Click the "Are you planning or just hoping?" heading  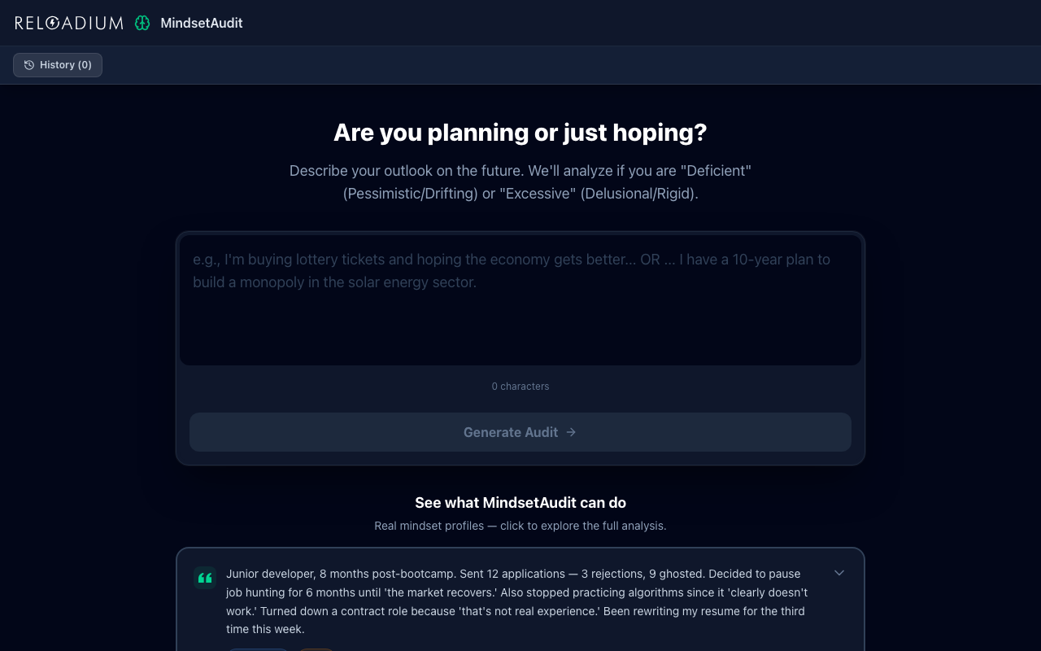[x=520, y=133]
